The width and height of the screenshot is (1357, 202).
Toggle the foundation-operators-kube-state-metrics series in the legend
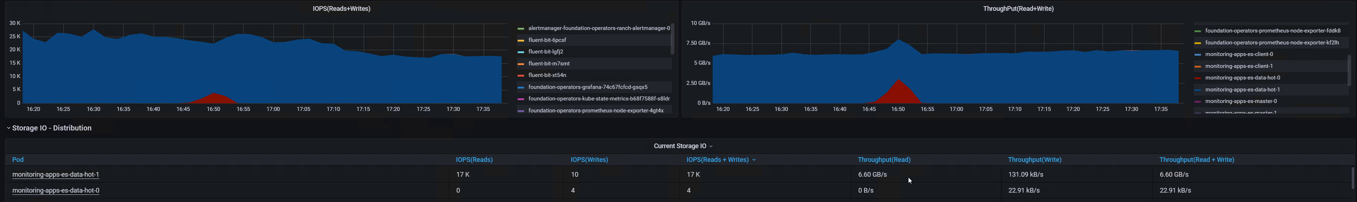click(599, 99)
